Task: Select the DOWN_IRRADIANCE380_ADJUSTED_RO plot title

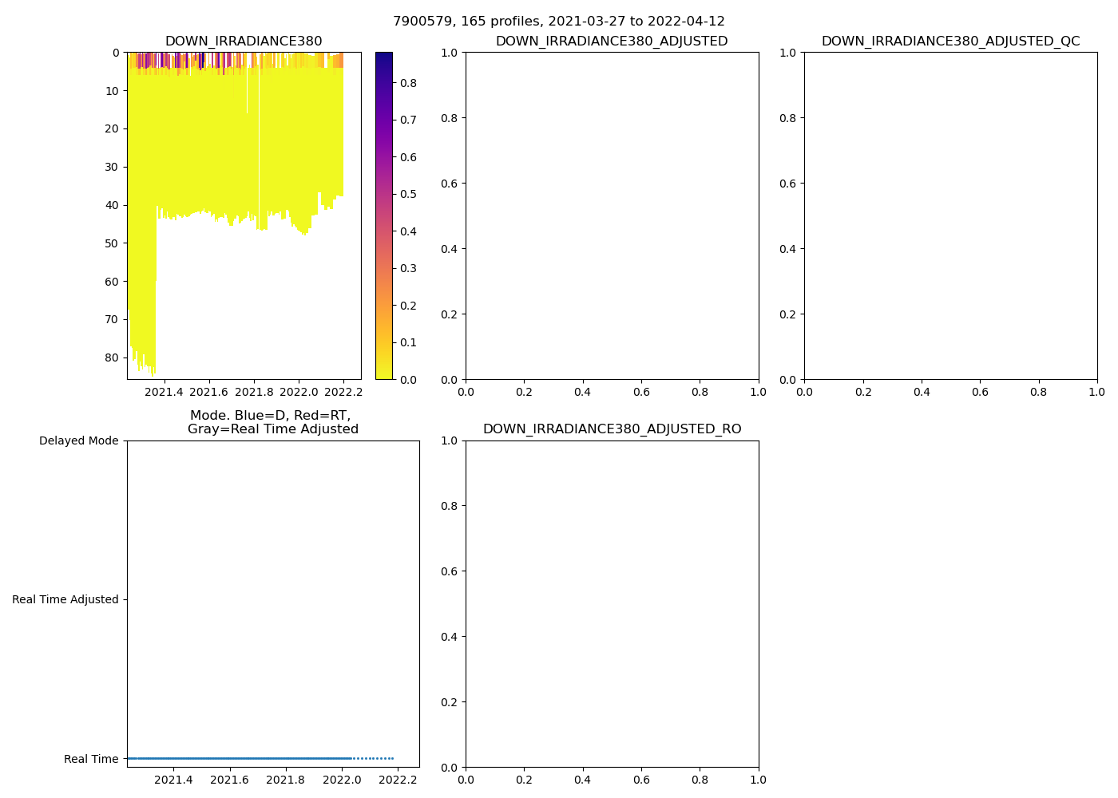Action: [612, 429]
